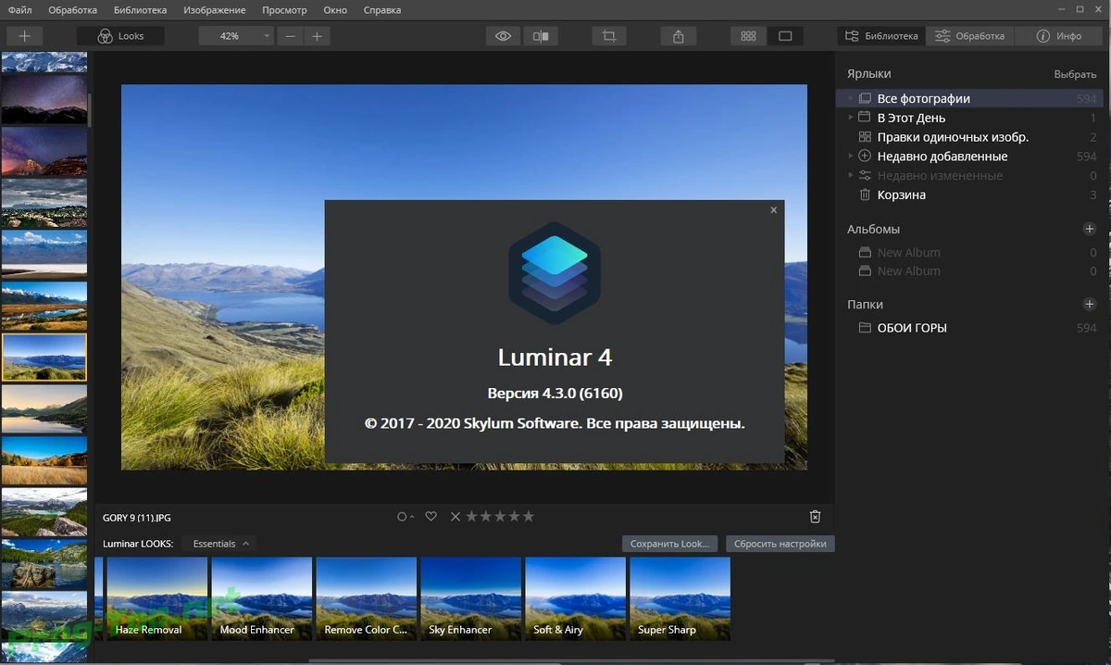Select Недавно добавленные shortcut

[967, 157]
